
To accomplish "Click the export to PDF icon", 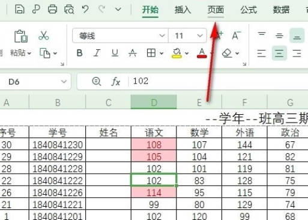I will click(36, 9).
